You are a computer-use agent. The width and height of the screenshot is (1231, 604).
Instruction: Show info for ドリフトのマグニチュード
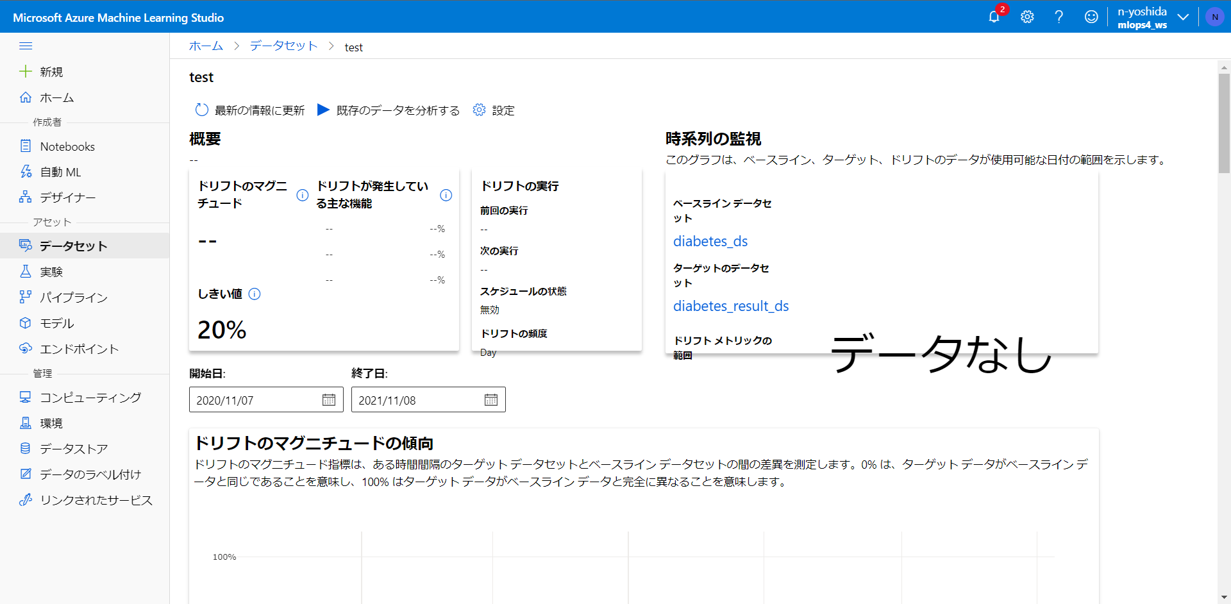click(x=303, y=195)
